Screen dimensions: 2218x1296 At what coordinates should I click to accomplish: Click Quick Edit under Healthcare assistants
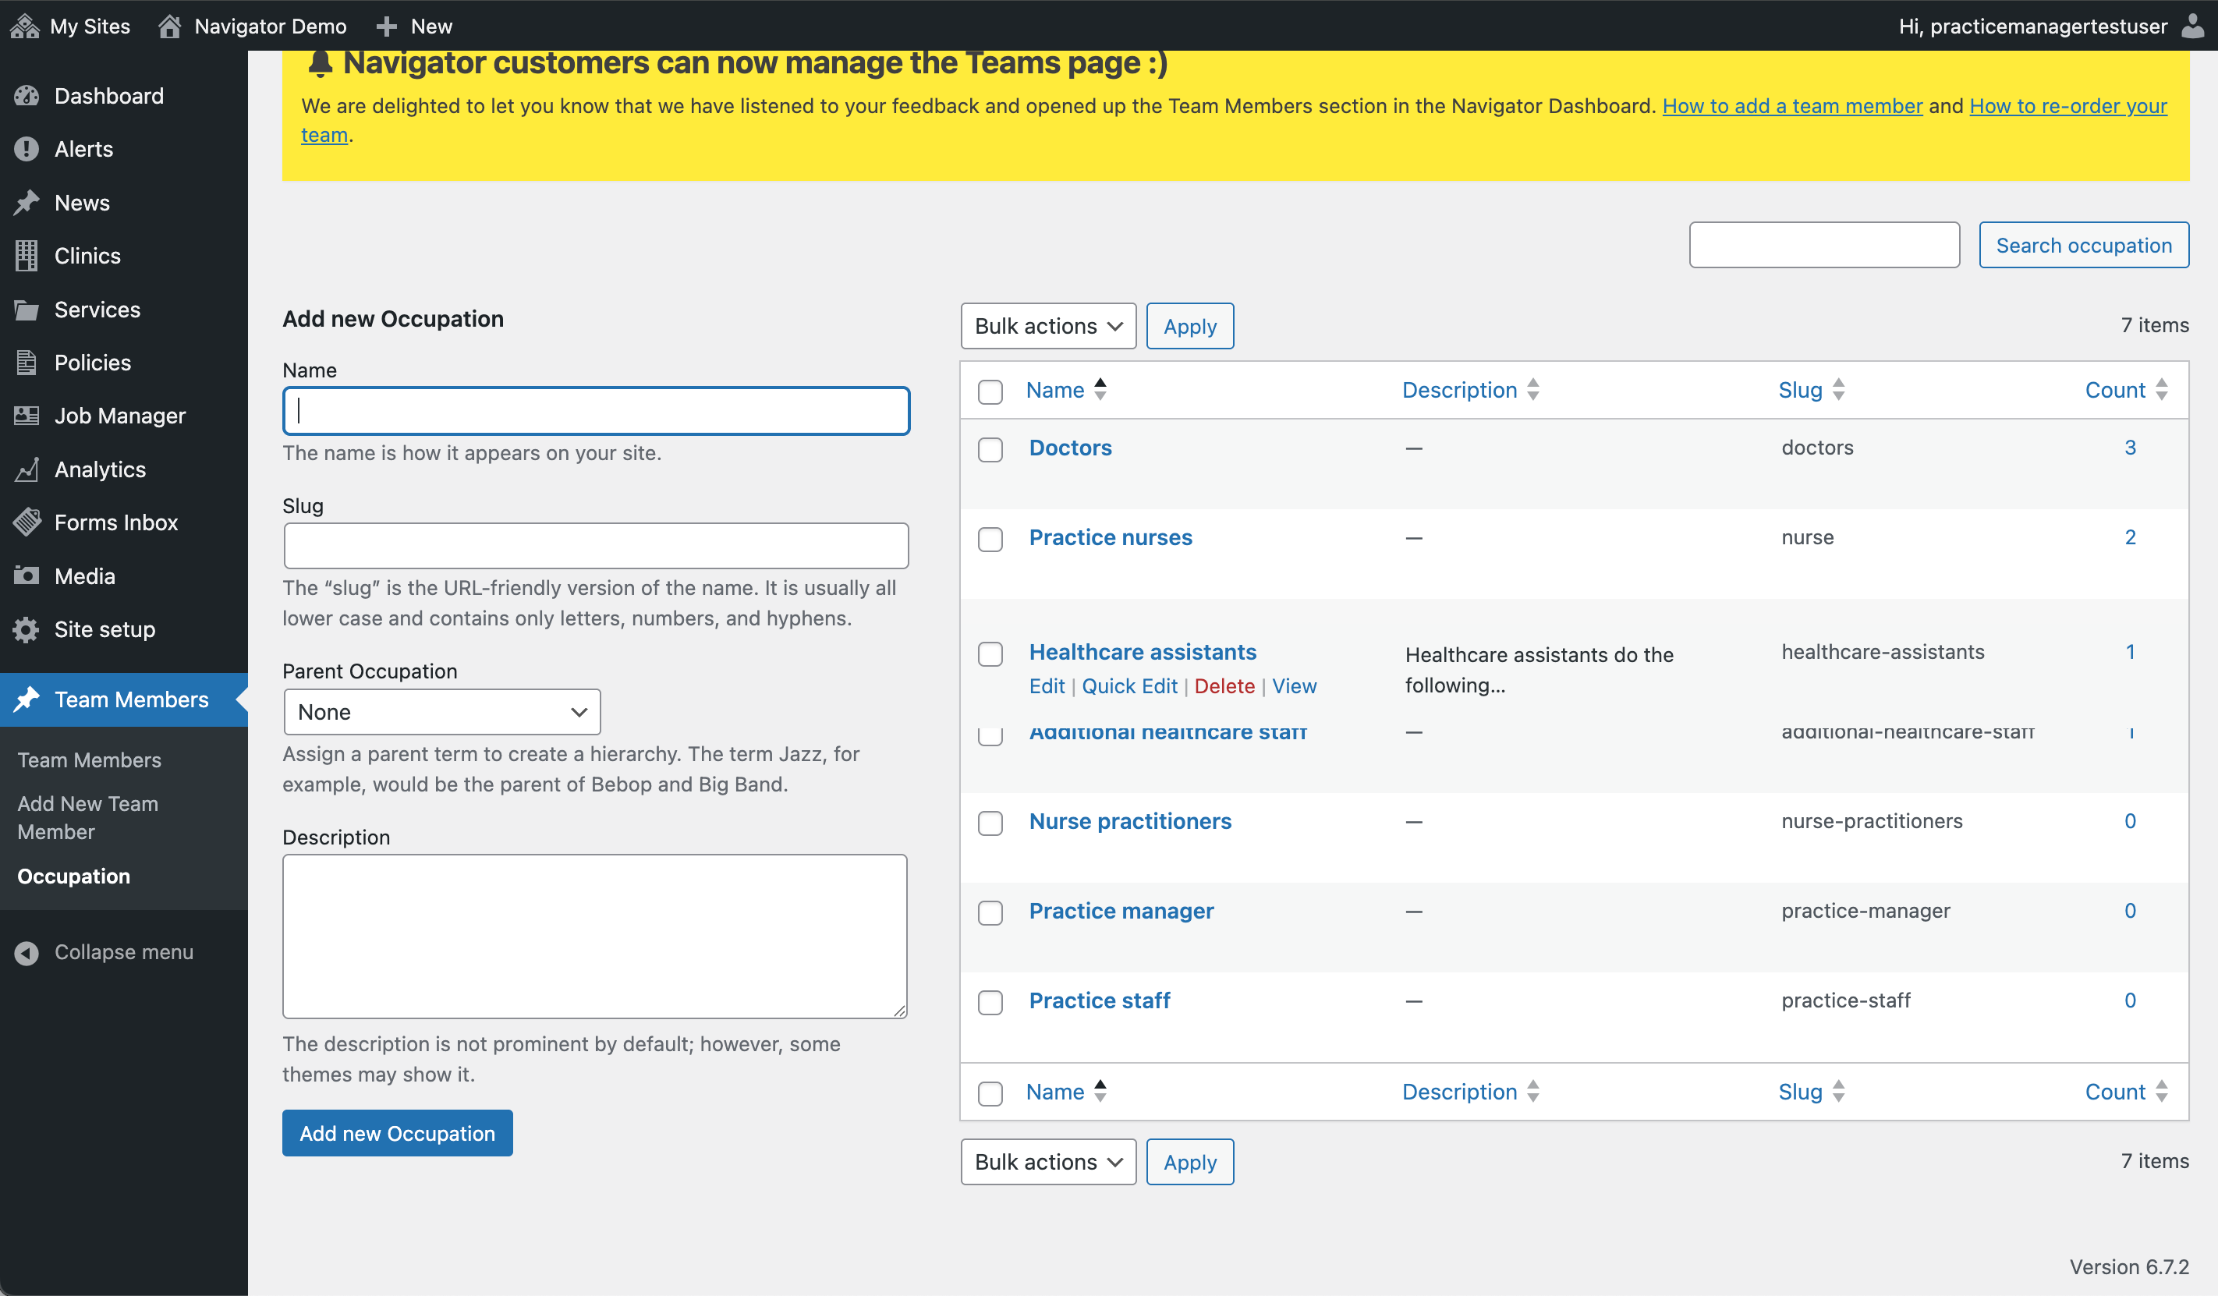click(x=1129, y=686)
